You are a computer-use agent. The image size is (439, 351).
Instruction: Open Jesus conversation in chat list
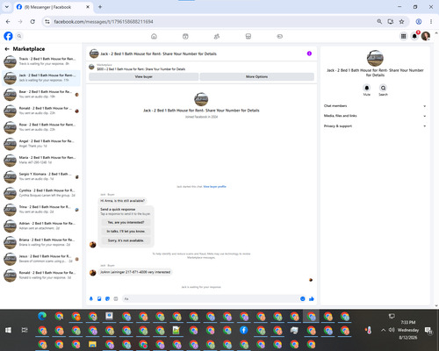click(x=41, y=259)
